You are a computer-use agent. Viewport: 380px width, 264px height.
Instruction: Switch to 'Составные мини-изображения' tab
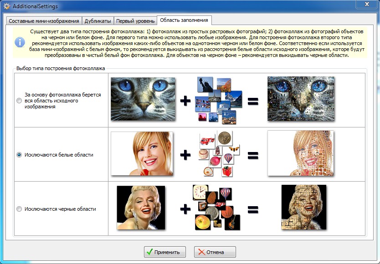pos(44,21)
